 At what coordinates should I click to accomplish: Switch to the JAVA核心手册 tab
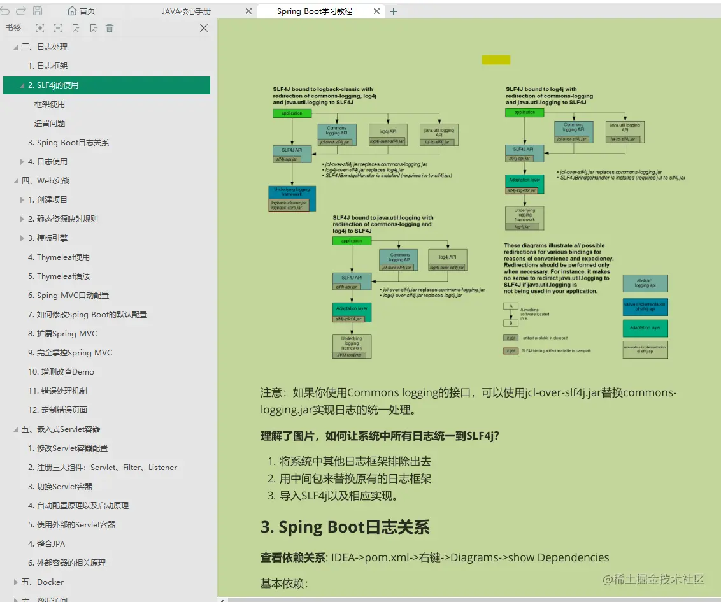pyautogui.click(x=186, y=11)
